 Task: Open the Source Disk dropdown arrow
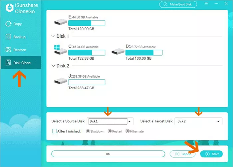coord(129,121)
